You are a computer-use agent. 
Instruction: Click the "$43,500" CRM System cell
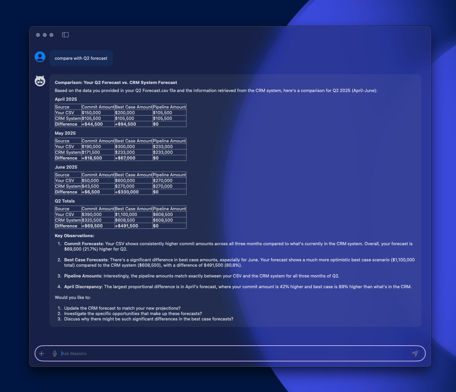coord(98,186)
